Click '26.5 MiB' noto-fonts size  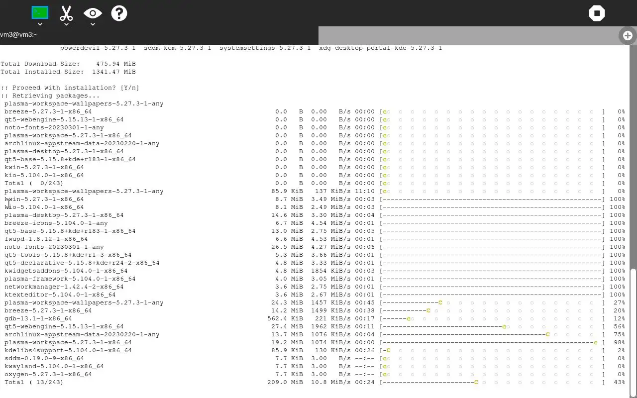pyautogui.click(x=287, y=247)
